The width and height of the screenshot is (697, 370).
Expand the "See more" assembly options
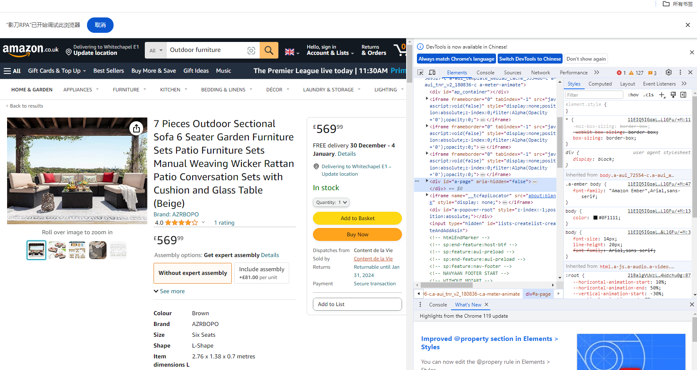click(x=169, y=291)
